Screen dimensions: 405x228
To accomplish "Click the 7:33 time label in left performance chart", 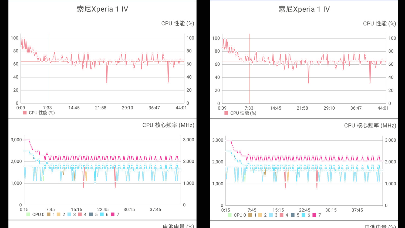I will [x=47, y=108].
